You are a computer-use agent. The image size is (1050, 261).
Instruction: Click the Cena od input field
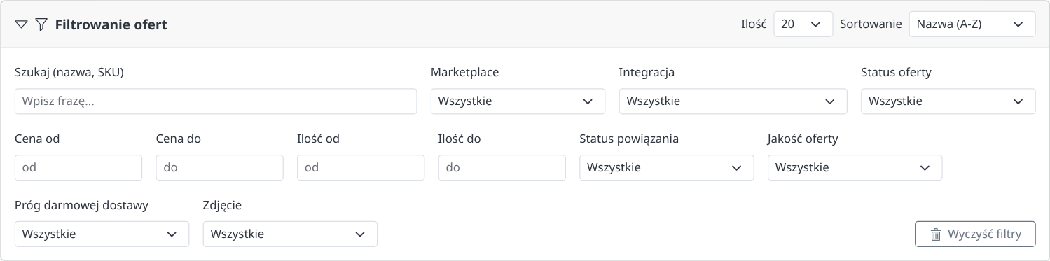click(x=78, y=168)
